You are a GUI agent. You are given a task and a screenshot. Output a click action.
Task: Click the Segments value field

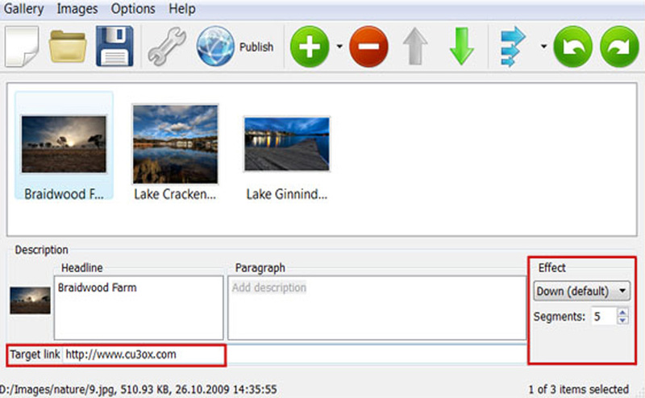pos(604,316)
